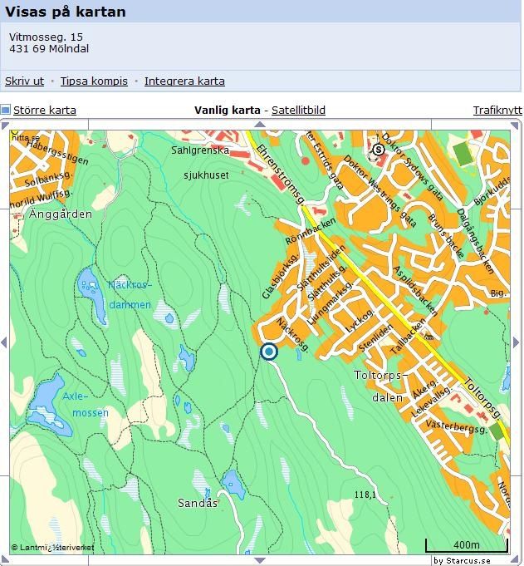Click the Toltorpsdalen area label
Viewport: 524px width, 566px height.
pyautogui.click(x=380, y=386)
